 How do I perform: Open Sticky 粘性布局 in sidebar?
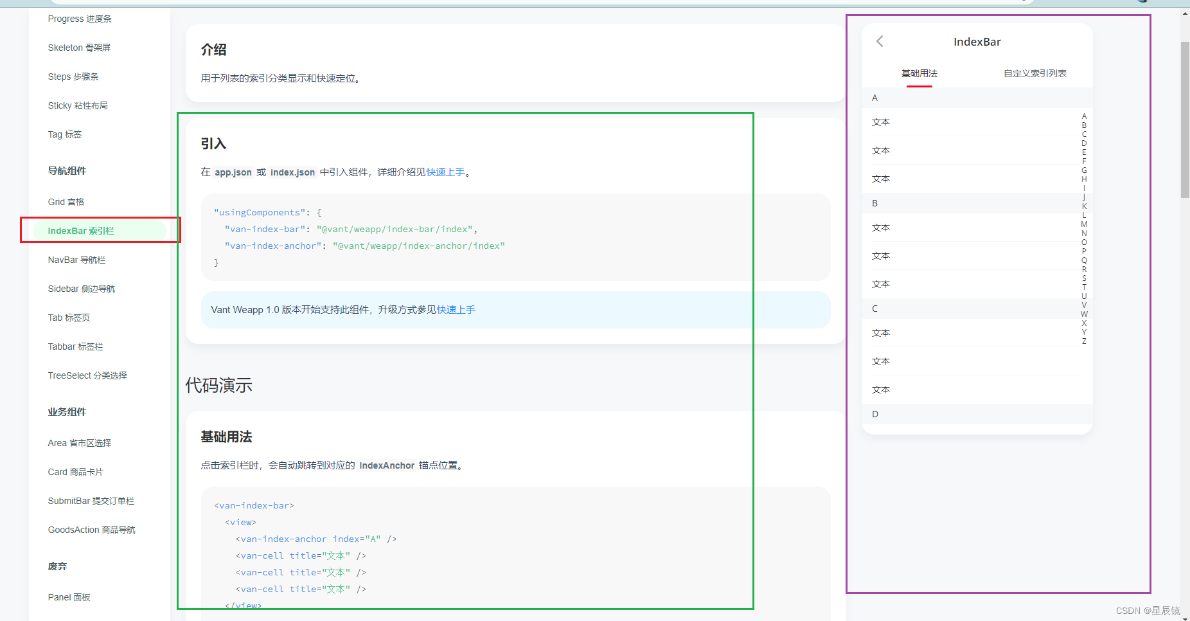coord(78,105)
